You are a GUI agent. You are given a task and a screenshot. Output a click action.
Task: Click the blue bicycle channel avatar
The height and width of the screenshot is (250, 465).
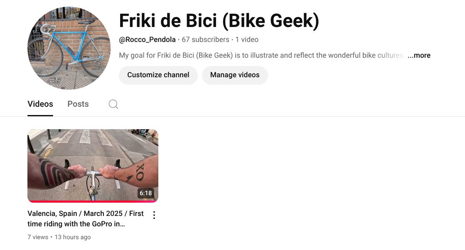tap(69, 48)
